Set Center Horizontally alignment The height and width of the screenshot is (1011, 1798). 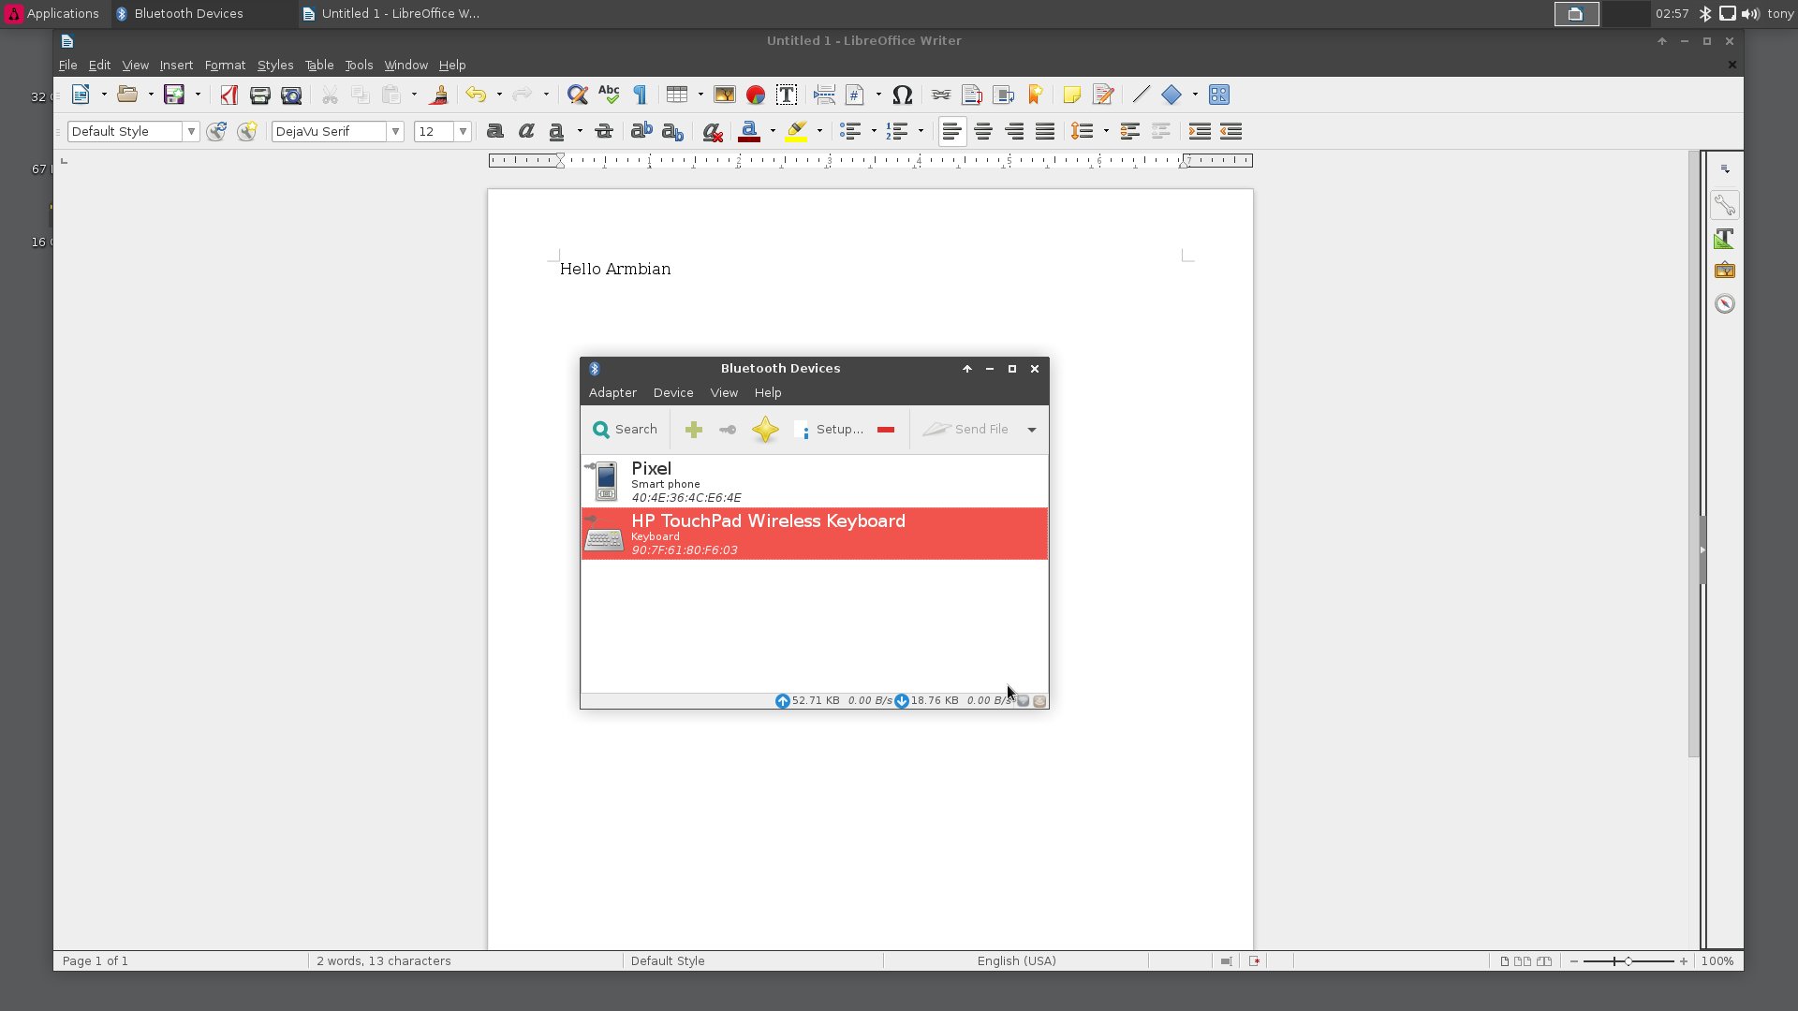(x=983, y=132)
